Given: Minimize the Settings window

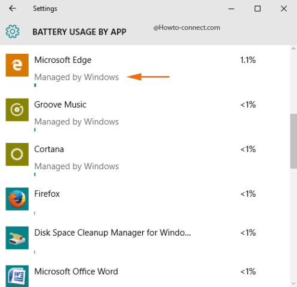Looking at the screenshot, I should click(231, 8).
